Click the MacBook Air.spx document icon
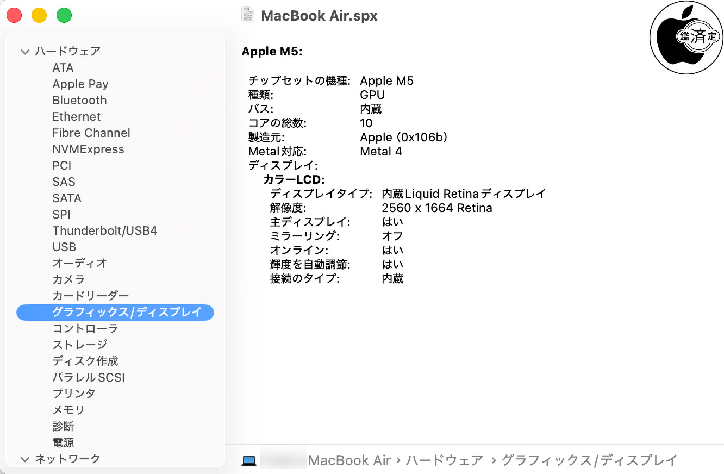 248,15
